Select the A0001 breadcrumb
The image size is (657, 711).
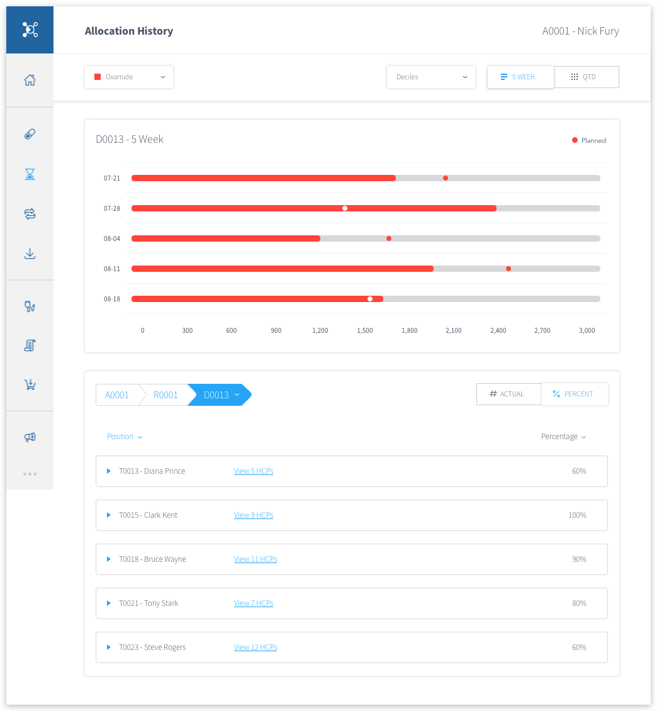tap(117, 395)
